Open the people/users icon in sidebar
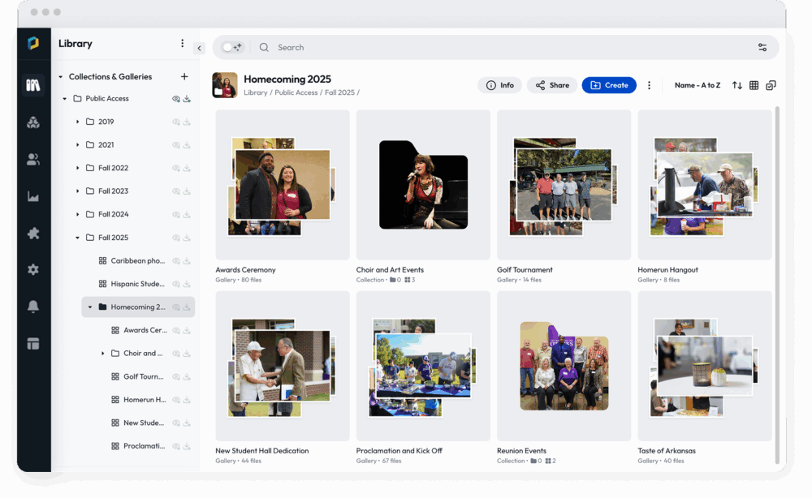Image resolution: width=812 pixels, height=498 pixels. pyautogui.click(x=33, y=160)
